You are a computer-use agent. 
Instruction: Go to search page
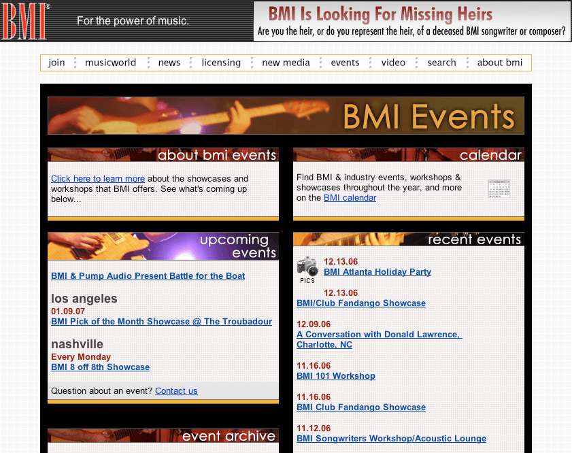(442, 63)
